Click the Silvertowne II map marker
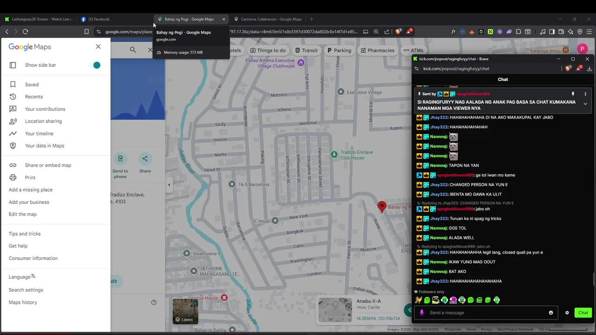Screen dimensions: 596x335 (x=187, y=254)
